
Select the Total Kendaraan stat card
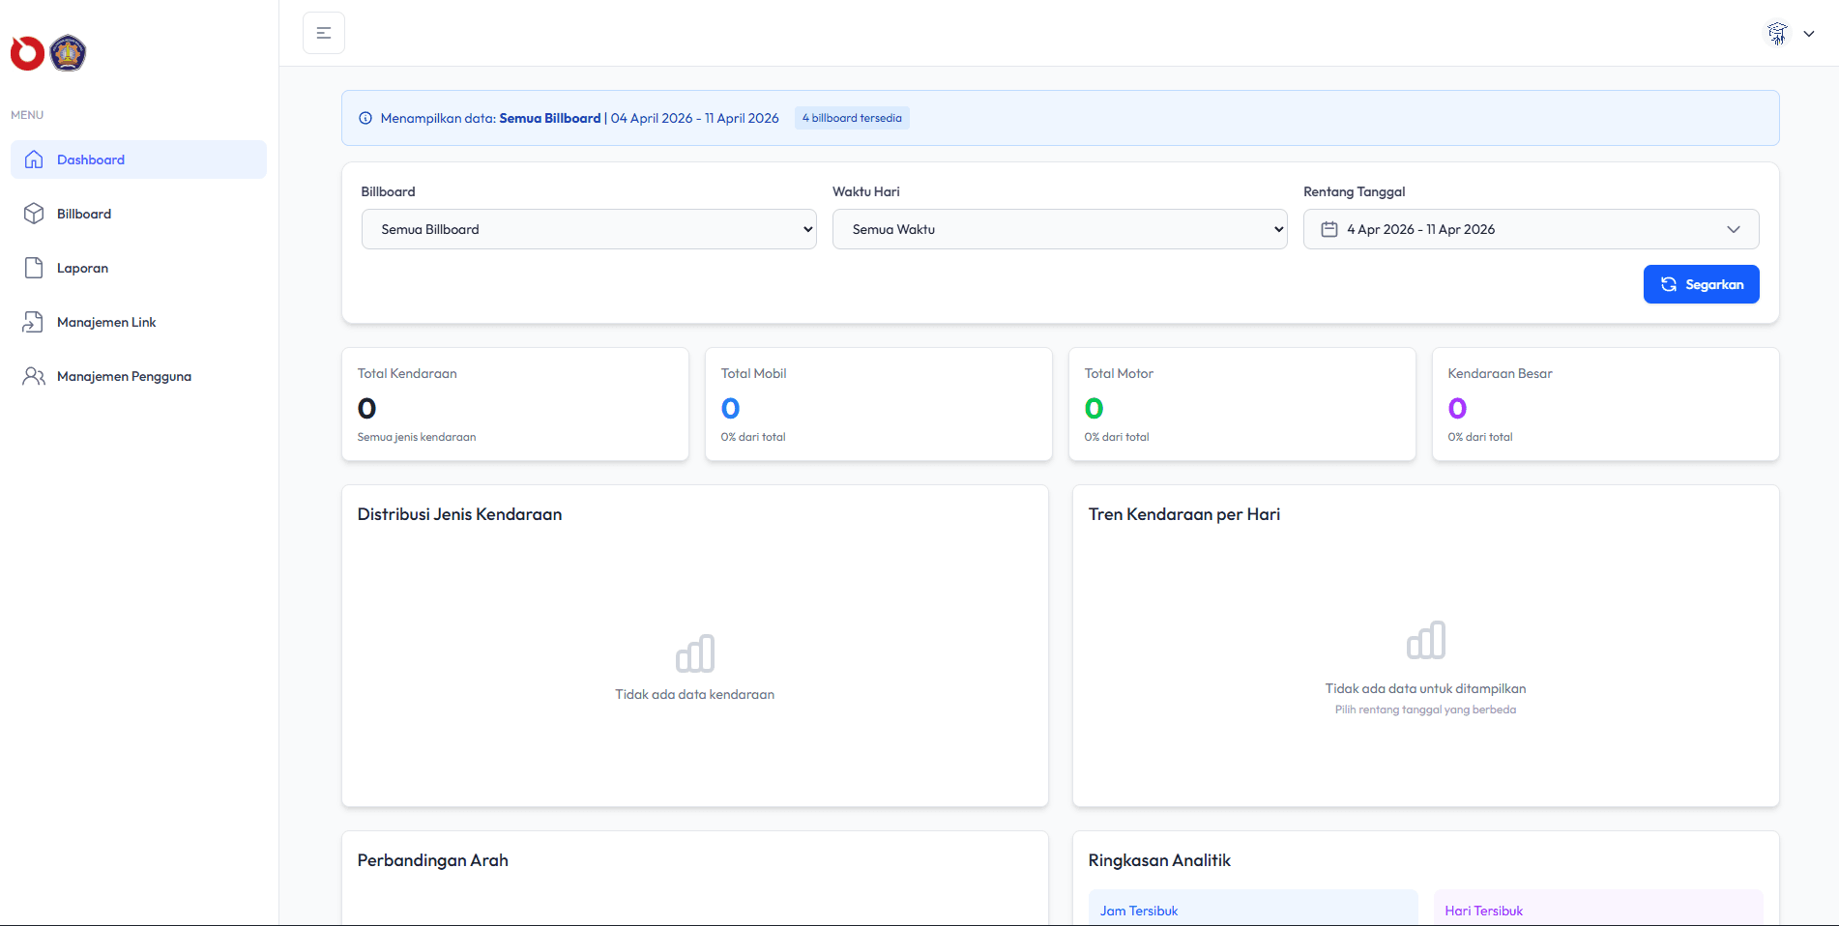click(515, 404)
